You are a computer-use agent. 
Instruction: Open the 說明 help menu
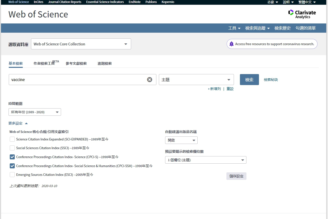click(288, 2)
